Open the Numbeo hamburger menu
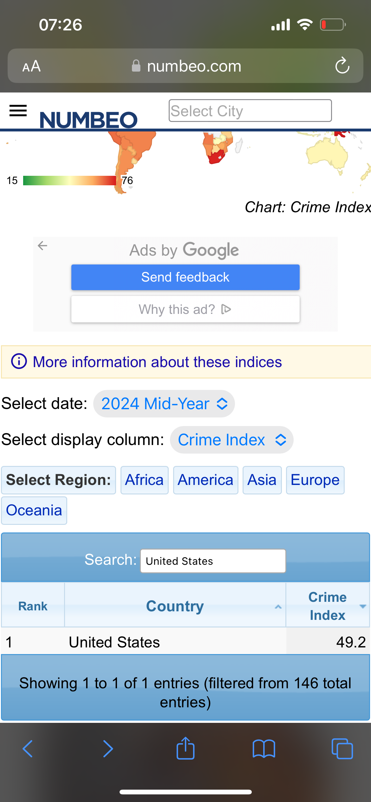 tap(18, 111)
